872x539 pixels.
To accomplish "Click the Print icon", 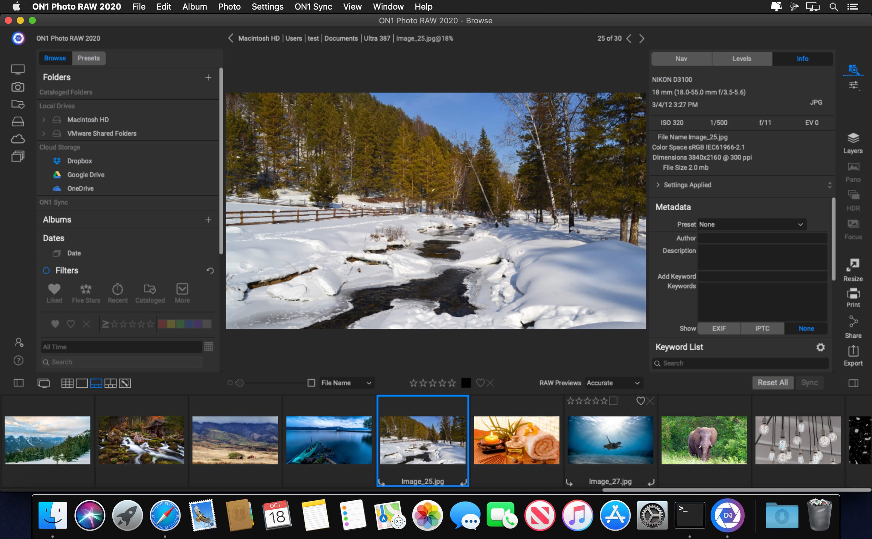I will click(853, 297).
